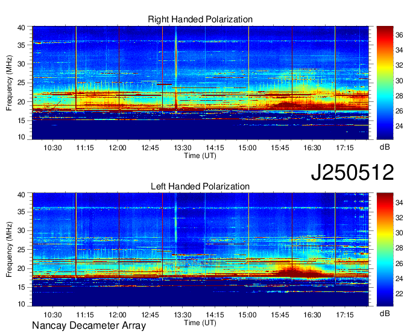Click the 17:15 time tick under Right Handed plot
The image size is (410, 333).
(345, 148)
